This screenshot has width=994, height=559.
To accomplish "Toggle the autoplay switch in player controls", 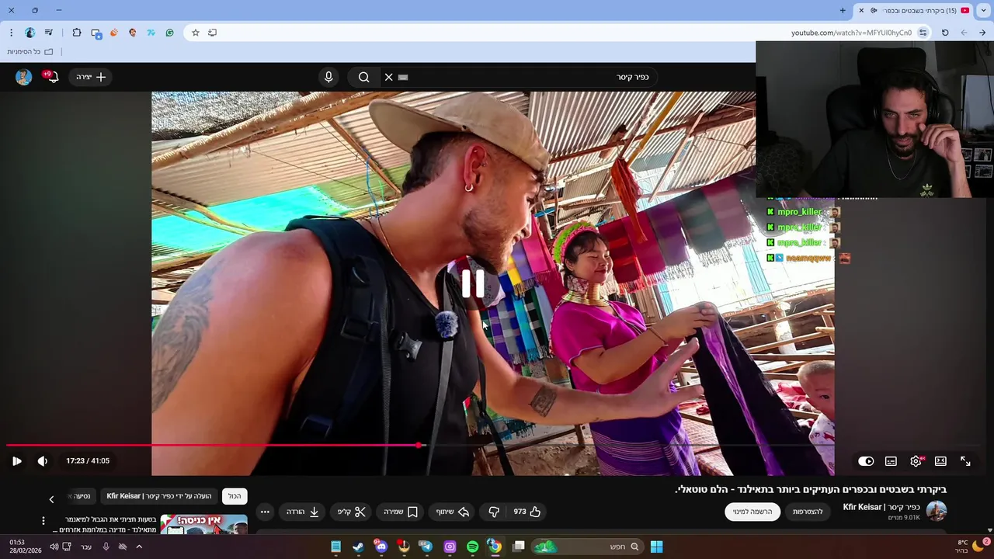I will (x=866, y=461).
